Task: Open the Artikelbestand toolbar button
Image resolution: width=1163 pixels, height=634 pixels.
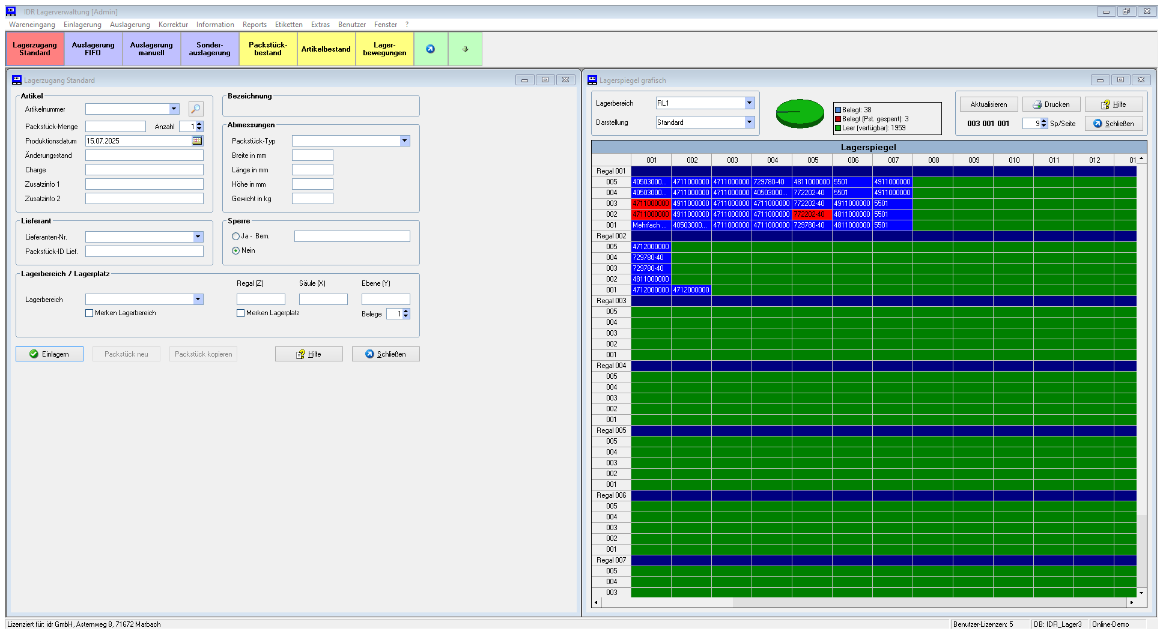Action: (x=326, y=49)
